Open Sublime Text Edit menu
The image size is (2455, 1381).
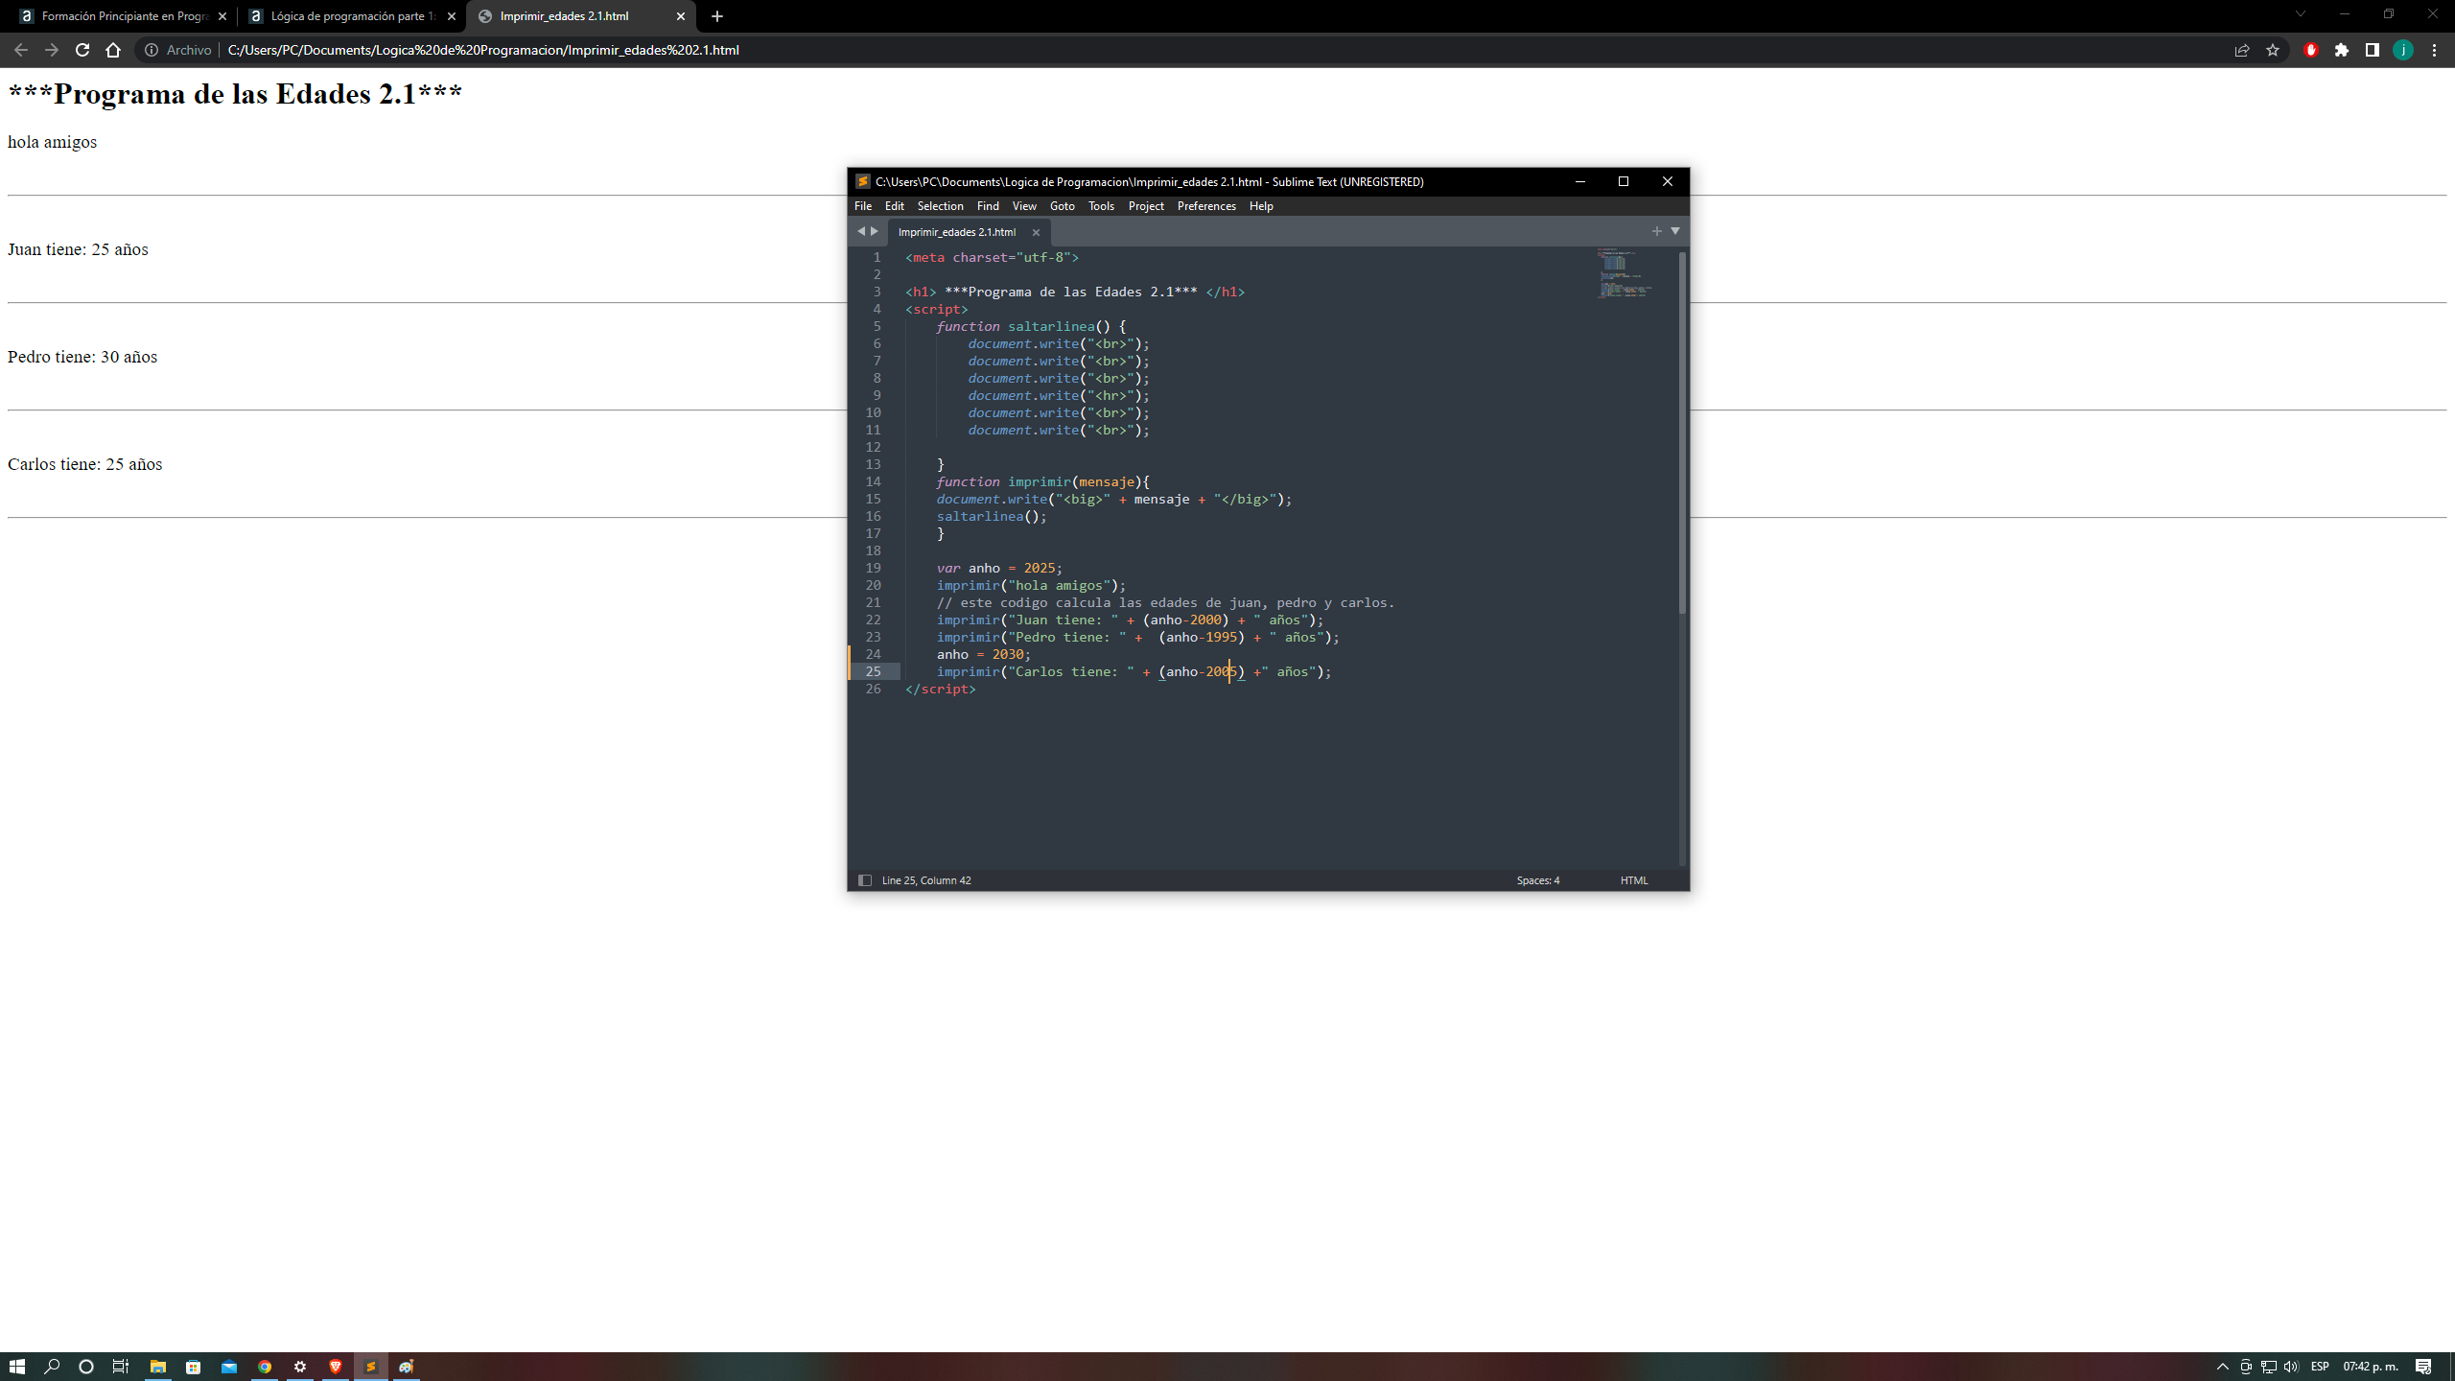(895, 206)
